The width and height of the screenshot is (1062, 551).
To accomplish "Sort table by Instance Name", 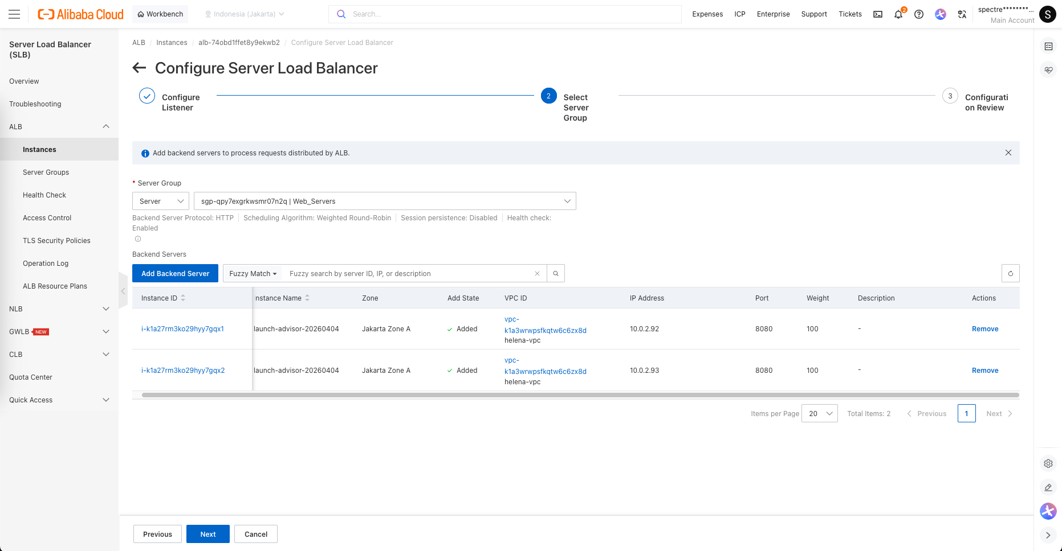I will 307,298.
